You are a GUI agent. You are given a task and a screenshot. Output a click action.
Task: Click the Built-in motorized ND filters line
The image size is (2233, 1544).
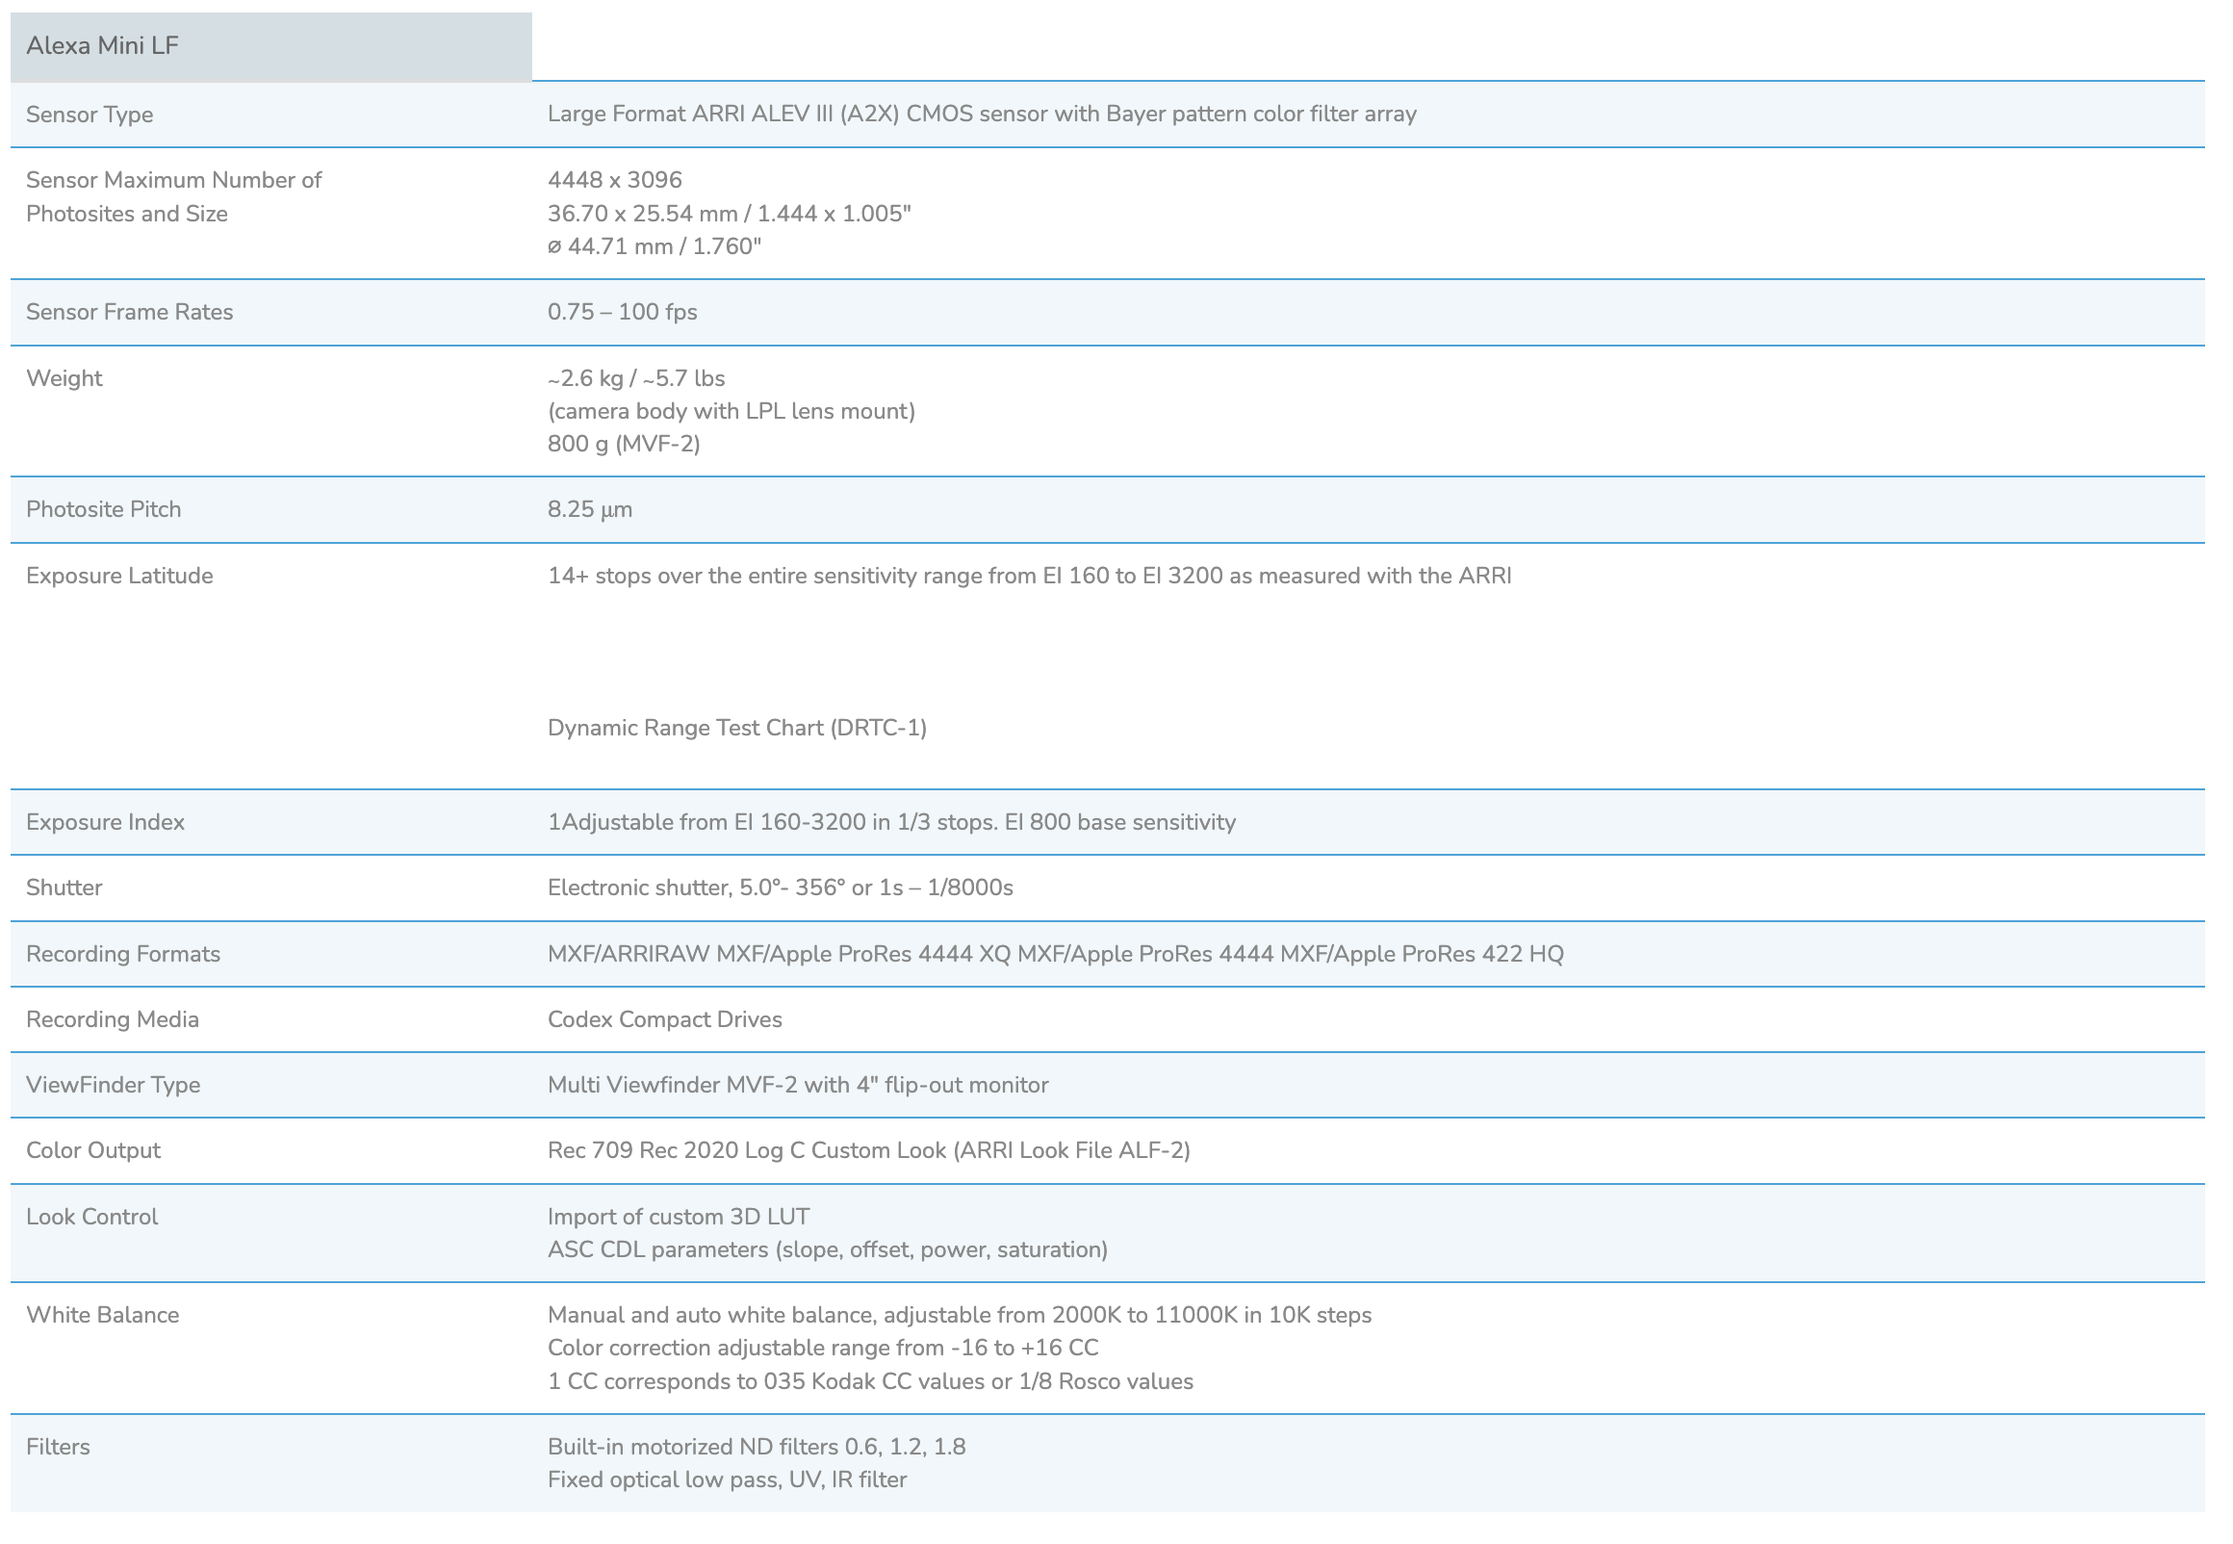(x=757, y=1446)
